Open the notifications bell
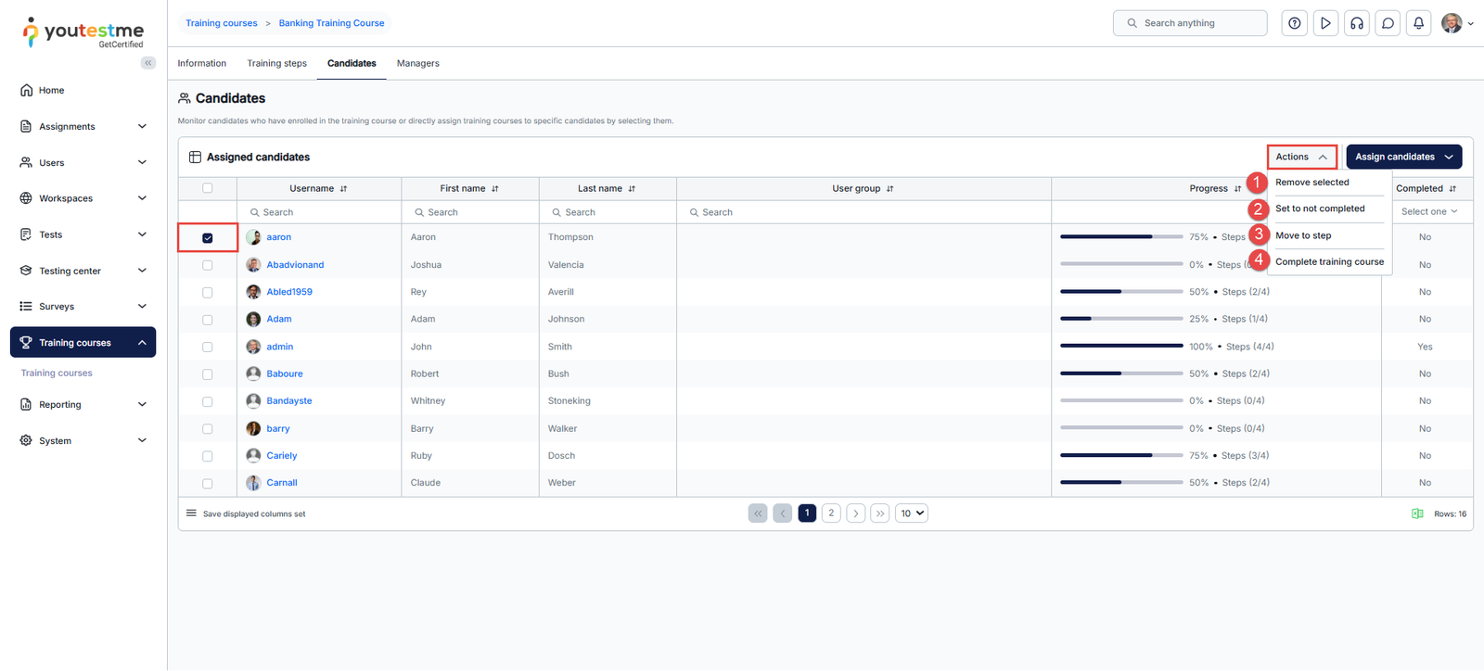The image size is (1484, 671). [x=1418, y=23]
